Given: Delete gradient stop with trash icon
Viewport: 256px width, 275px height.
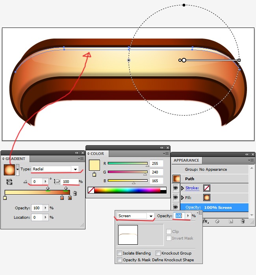Looking at the screenshot, I should point(75,193).
